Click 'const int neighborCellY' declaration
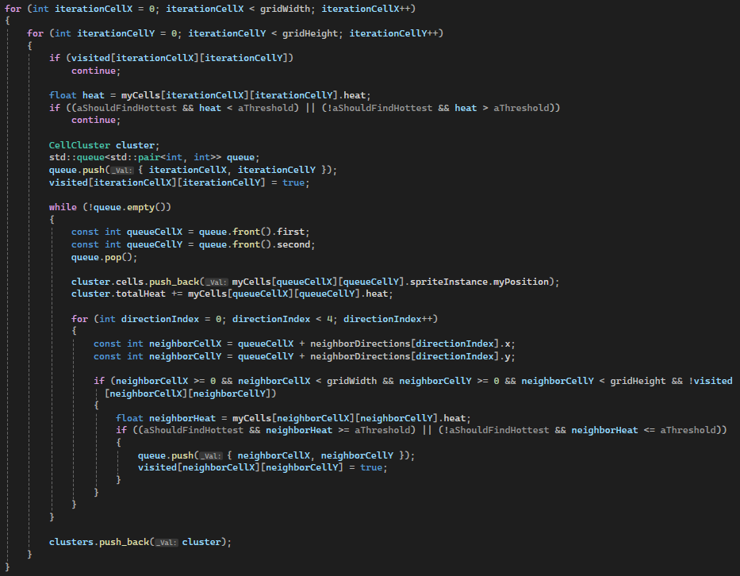Viewport: 740px width, 576px height. tap(157, 356)
